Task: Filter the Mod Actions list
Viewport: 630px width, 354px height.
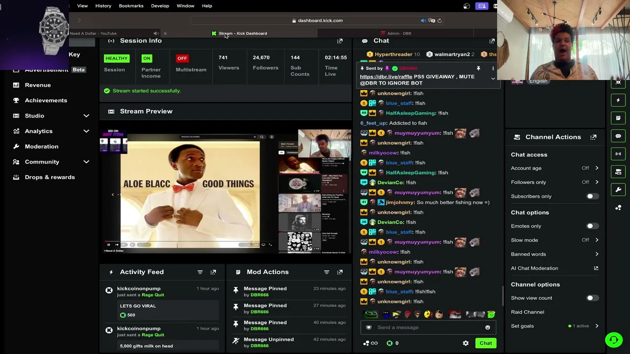Action: (326, 272)
